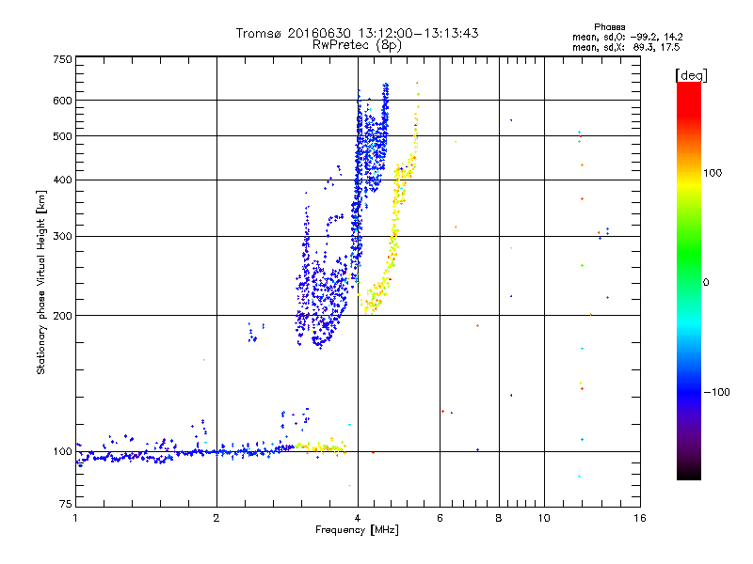Click the colorbar's '-100' degree label
Image resolution: width=753 pixels, height=564 pixels.
click(716, 392)
